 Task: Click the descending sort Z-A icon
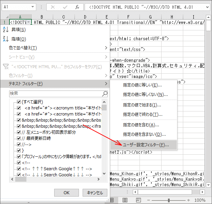[x=6, y=39]
